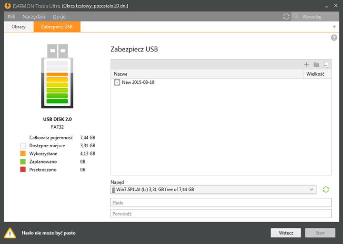Click the add folder icon
This screenshot has height=244, width=343.
pyautogui.click(x=316, y=64)
